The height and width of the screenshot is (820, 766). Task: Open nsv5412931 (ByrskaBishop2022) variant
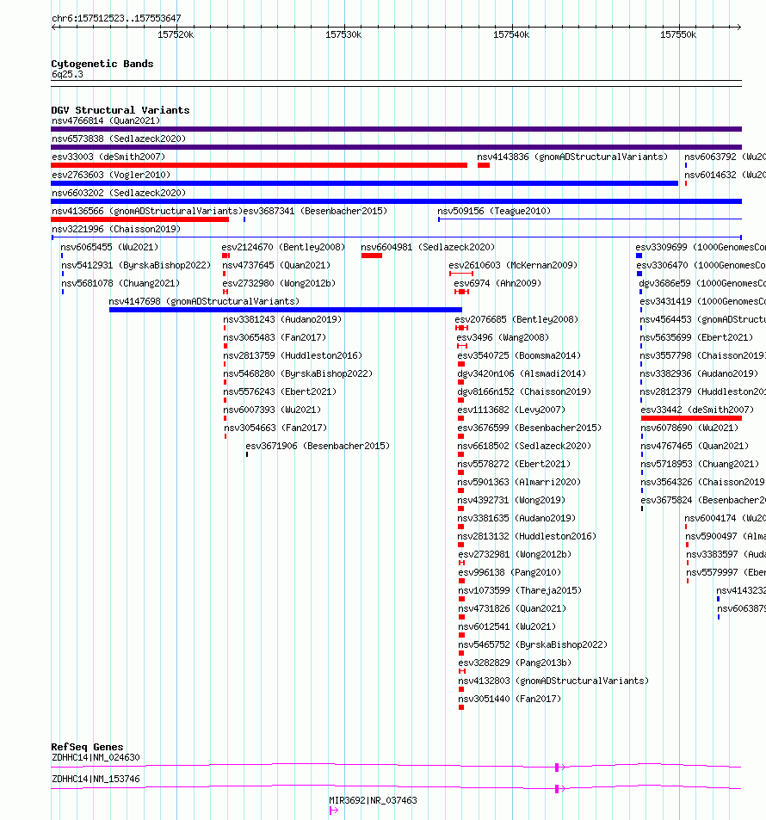136,265
